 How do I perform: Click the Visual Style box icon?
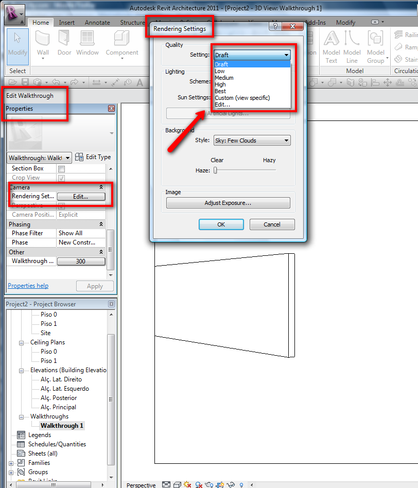(x=177, y=484)
